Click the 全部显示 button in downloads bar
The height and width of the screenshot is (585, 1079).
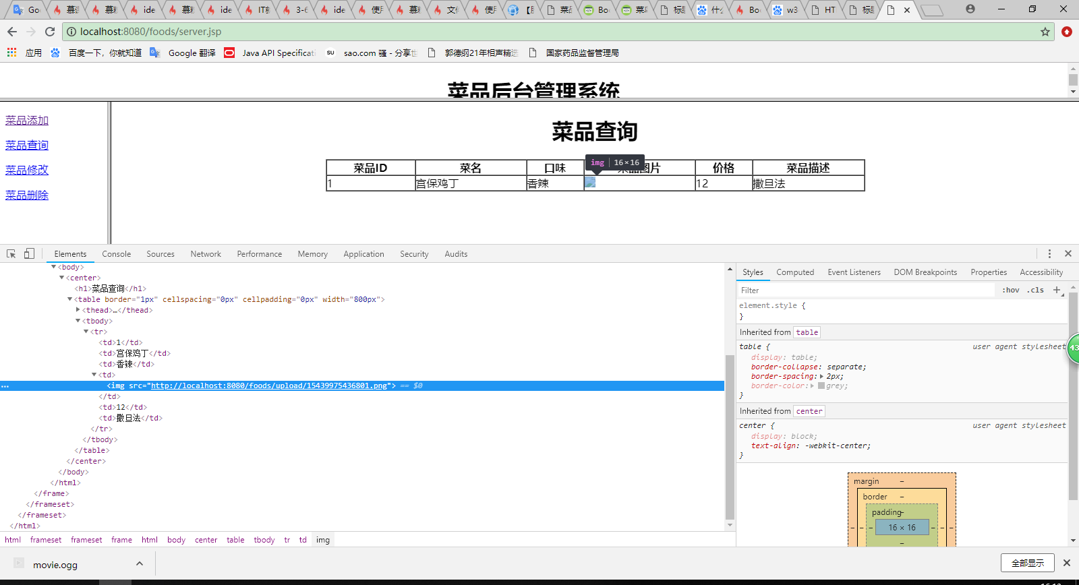[x=1027, y=563]
